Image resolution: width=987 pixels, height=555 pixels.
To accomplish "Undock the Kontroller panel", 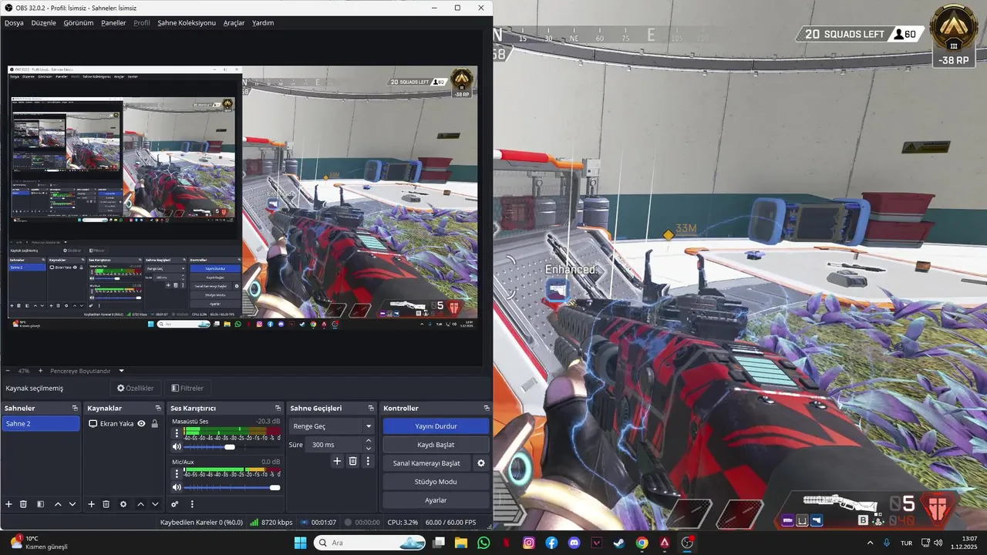I will point(487,408).
